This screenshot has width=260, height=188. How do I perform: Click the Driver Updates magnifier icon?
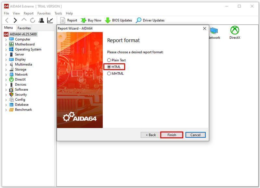click(139, 20)
